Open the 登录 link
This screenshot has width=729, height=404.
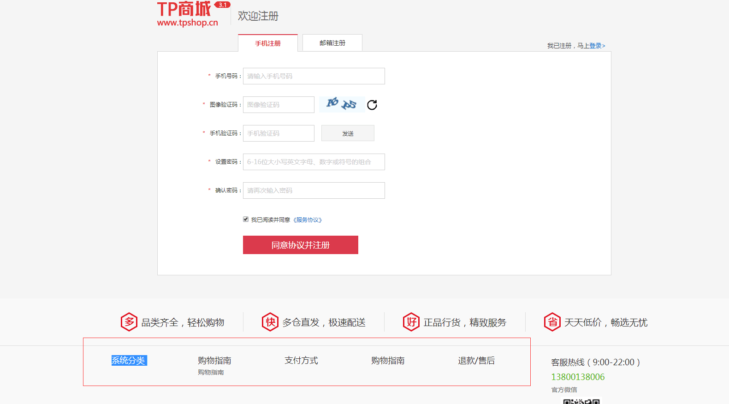(597, 46)
